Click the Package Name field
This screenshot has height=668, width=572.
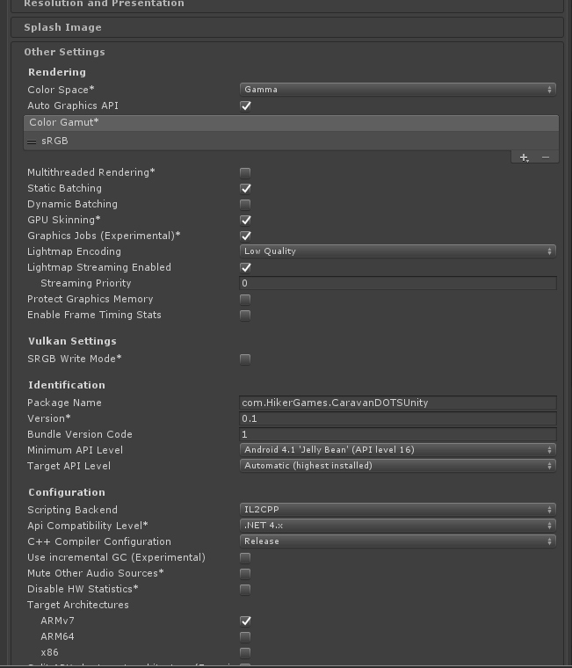tap(398, 403)
